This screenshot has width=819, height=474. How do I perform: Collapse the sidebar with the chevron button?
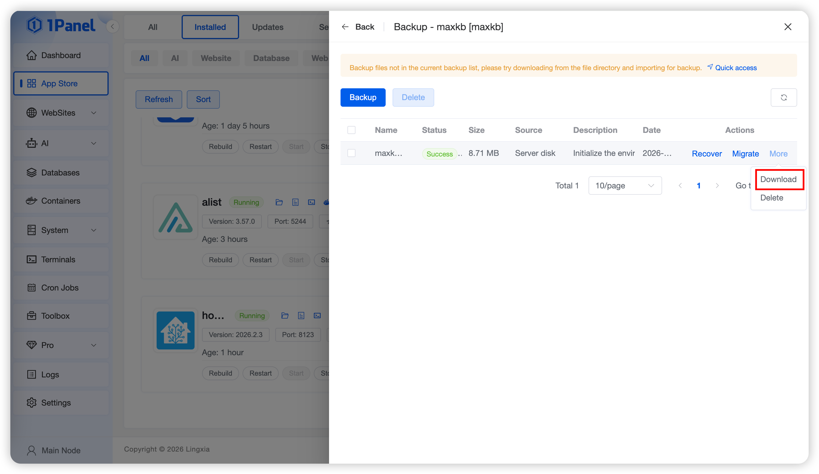(112, 27)
